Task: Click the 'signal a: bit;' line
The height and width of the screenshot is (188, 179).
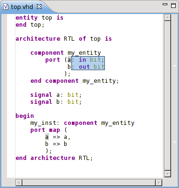Action: 56,95
